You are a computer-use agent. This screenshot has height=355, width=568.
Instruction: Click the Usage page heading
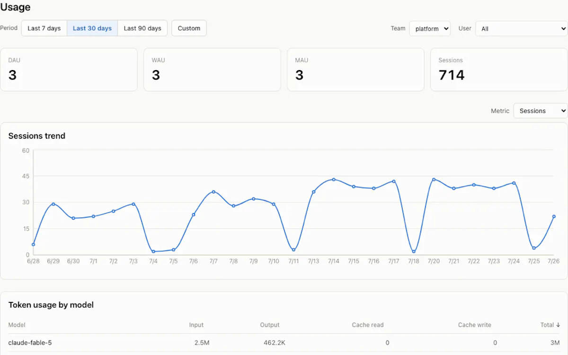(x=16, y=7)
